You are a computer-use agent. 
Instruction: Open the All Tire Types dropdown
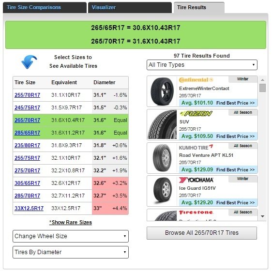point(202,65)
